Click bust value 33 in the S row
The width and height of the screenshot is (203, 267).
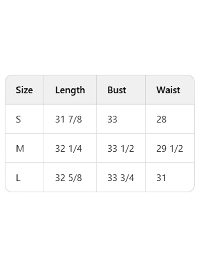pos(112,119)
